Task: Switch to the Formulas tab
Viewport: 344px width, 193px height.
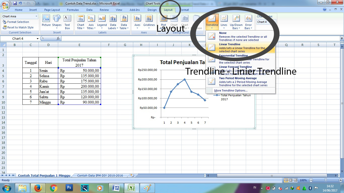Action: [x=73, y=10]
